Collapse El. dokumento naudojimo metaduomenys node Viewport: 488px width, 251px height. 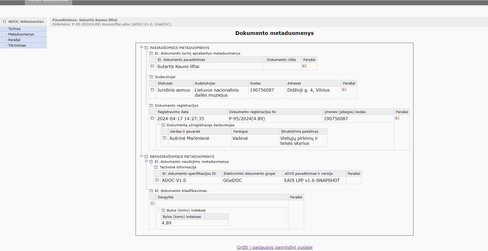tap(146, 161)
